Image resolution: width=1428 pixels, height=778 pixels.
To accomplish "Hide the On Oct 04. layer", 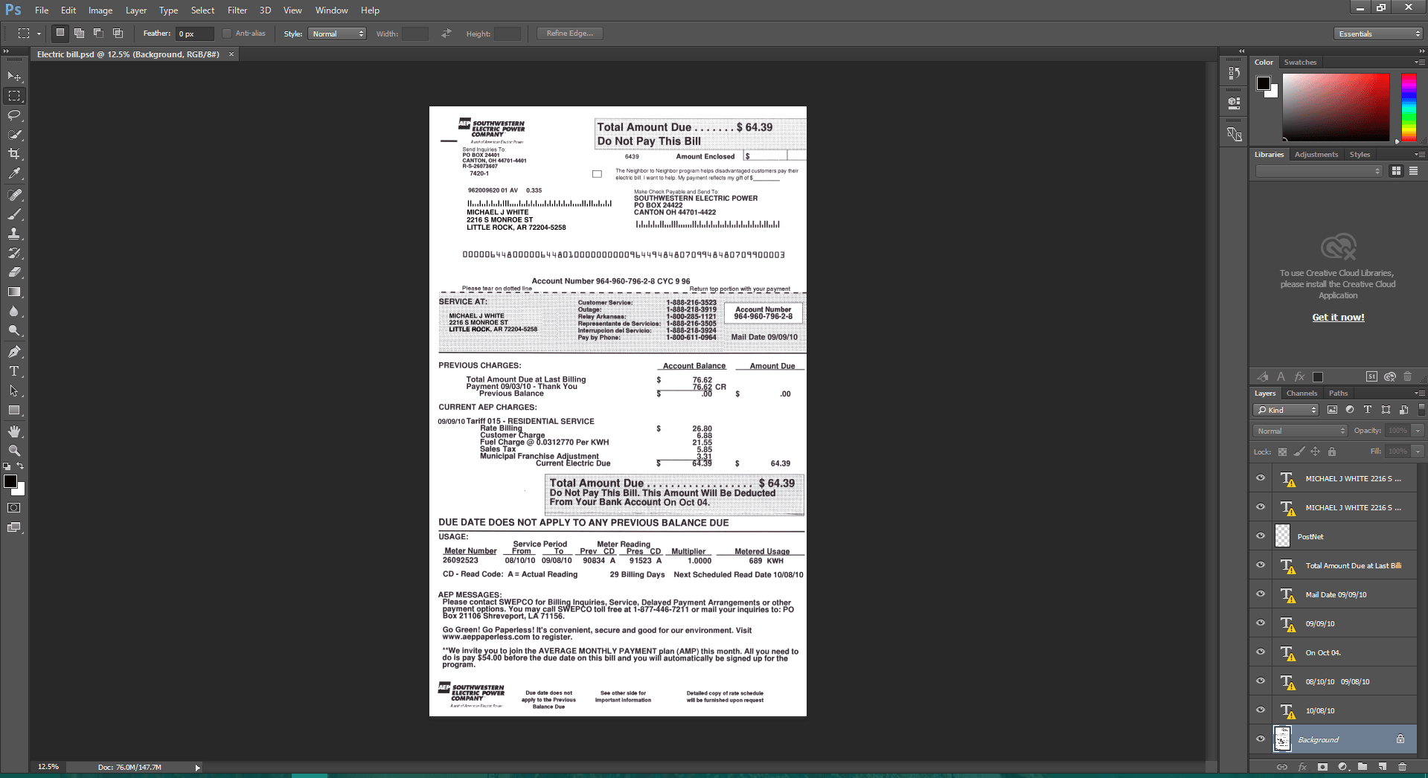I will (x=1261, y=652).
